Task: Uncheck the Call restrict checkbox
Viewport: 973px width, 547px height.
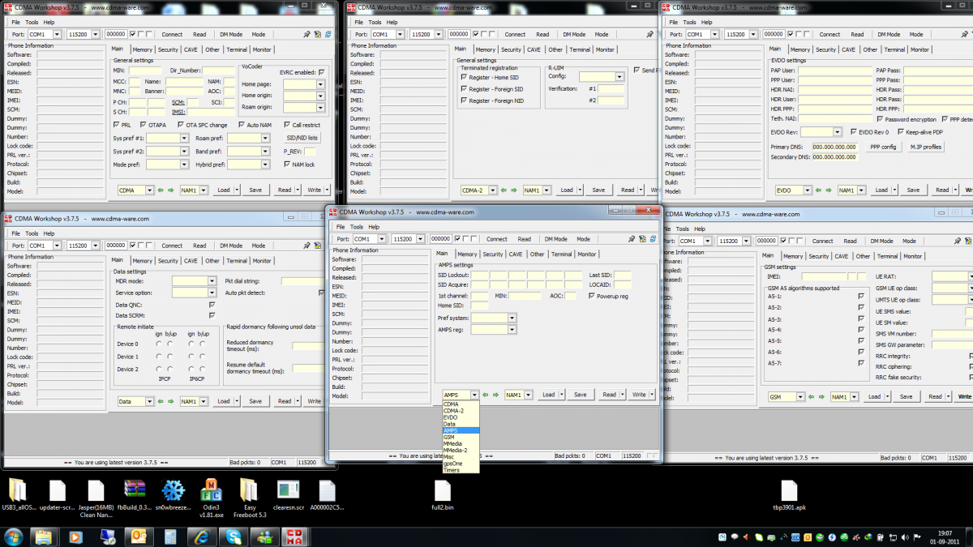Action: pos(287,125)
